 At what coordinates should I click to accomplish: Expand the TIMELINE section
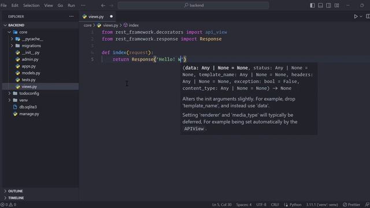point(16,198)
